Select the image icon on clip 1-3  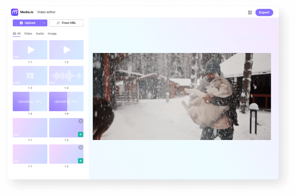click(x=30, y=76)
